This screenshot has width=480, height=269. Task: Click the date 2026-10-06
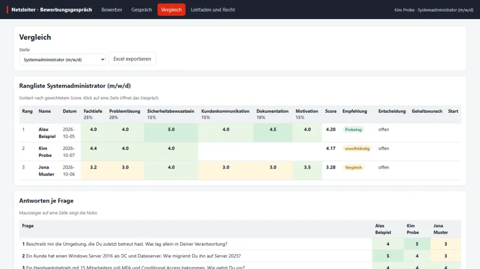click(69, 171)
